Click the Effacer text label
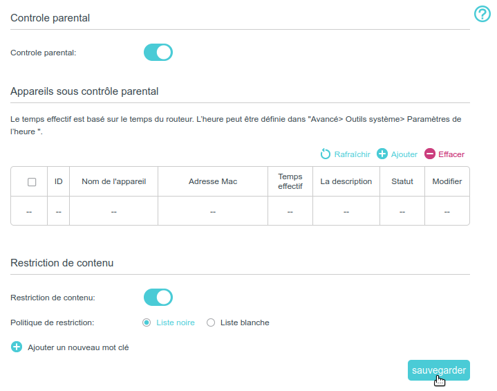The image size is (497, 391). [451, 154]
